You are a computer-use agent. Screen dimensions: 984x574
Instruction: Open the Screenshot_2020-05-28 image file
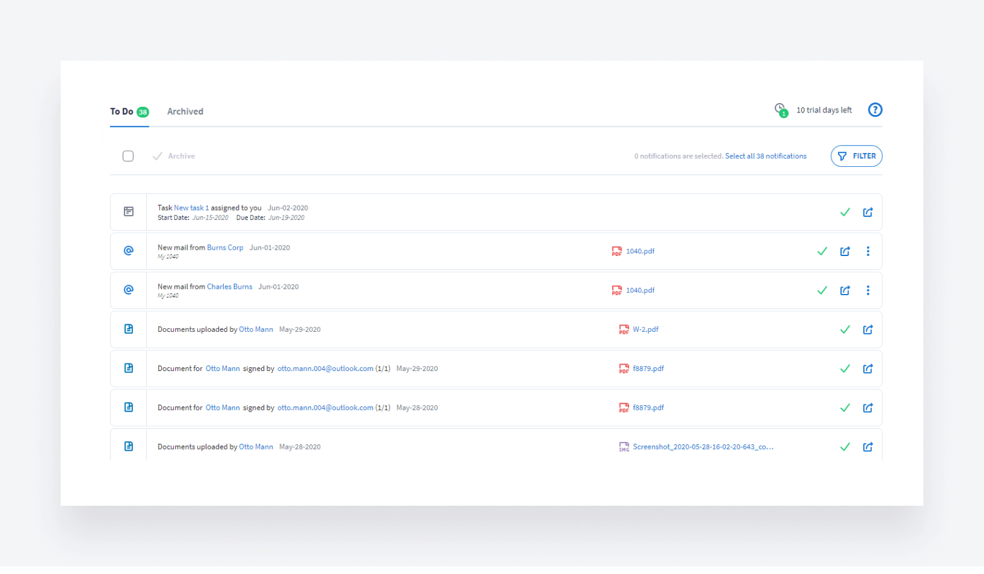point(703,448)
